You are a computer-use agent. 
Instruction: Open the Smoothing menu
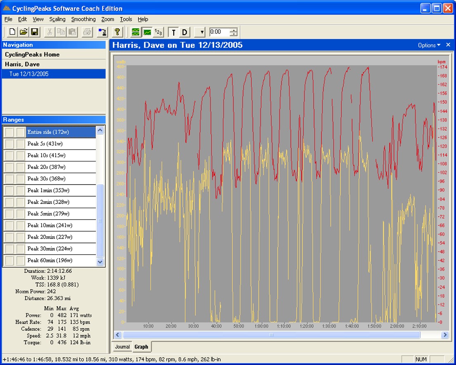[83, 19]
